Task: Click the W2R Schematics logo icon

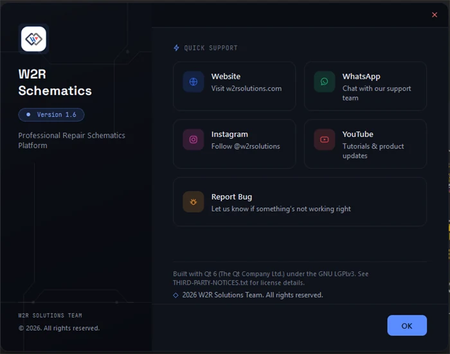Action: pos(33,39)
